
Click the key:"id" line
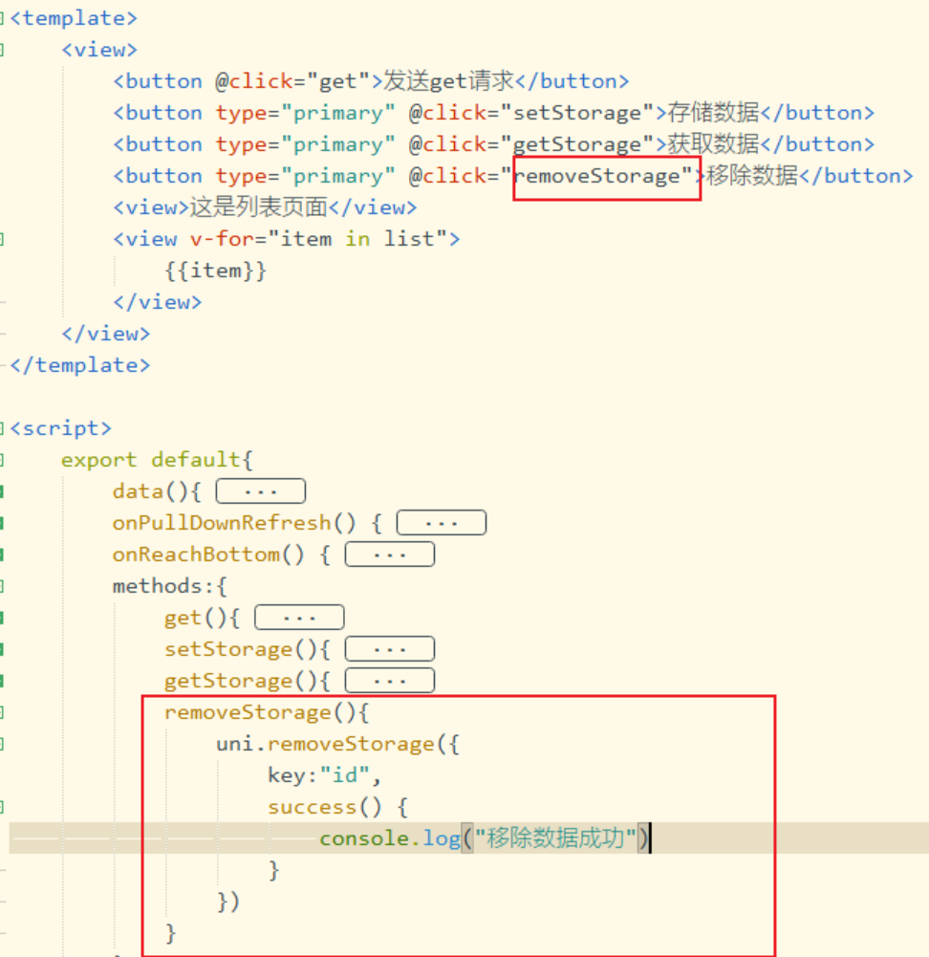tap(325, 775)
